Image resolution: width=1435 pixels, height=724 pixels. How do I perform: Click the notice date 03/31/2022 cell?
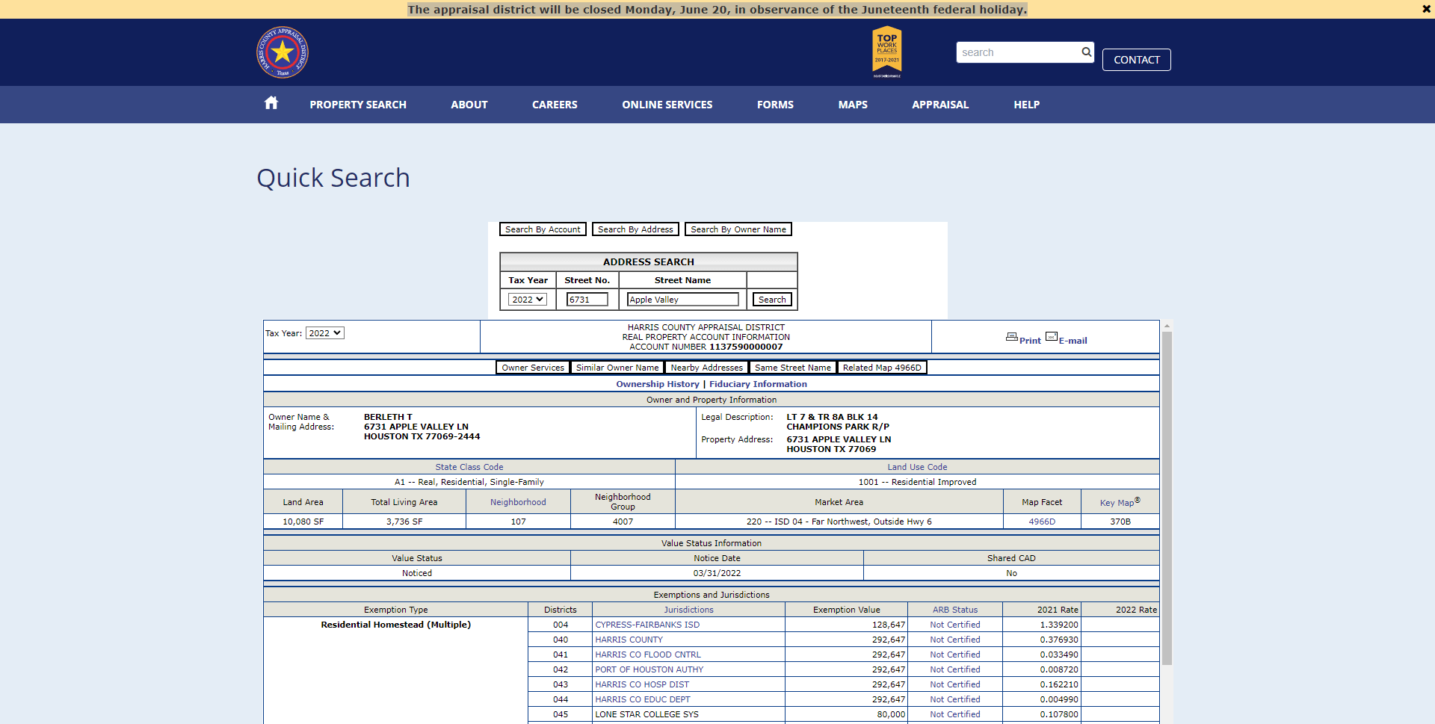(717, 573)
